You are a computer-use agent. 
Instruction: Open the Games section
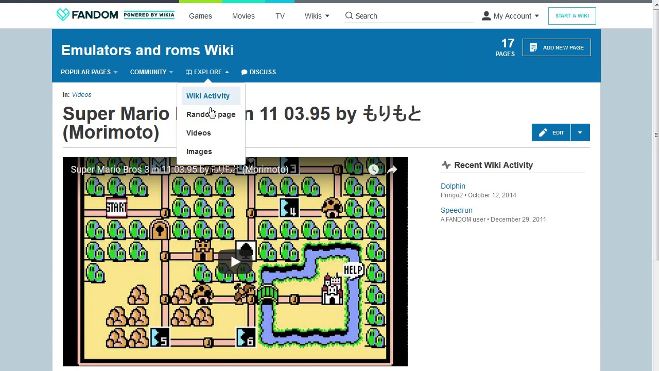click(x=200, y=16)
